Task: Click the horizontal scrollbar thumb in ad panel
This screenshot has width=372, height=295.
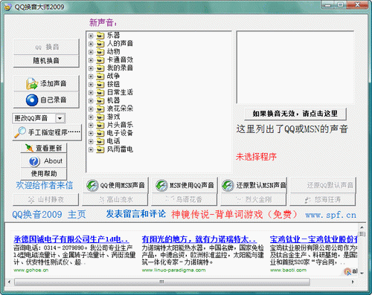Action: pos(162,282)
